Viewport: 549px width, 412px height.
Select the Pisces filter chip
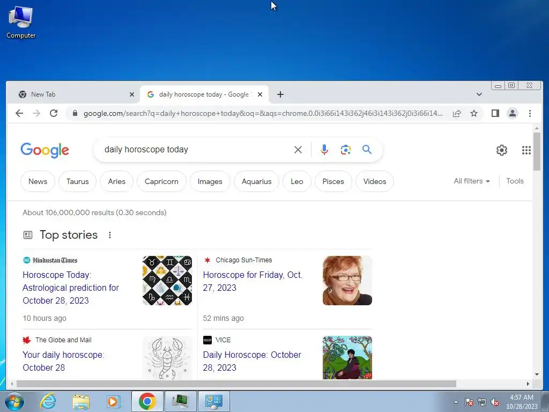tap(333, 181)
